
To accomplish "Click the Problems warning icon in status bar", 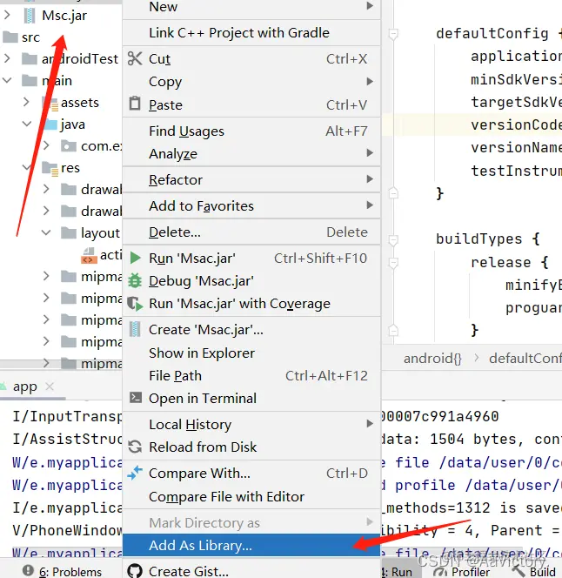I will (28, 570).
